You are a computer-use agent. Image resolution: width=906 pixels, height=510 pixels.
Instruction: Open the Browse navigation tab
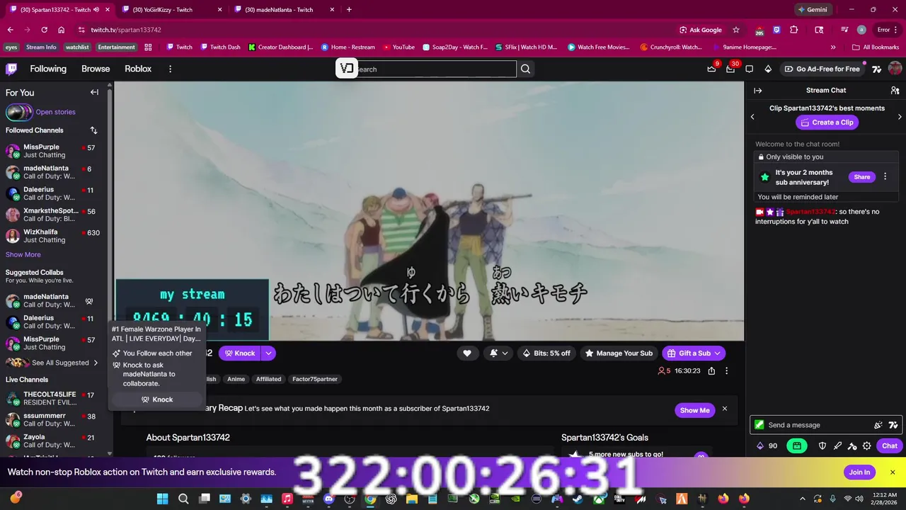96,69
